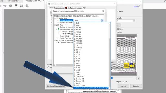This screenshot has width=166, height=93.
Task: Collapse the Papel o salida node
Action: pos(55,18)
